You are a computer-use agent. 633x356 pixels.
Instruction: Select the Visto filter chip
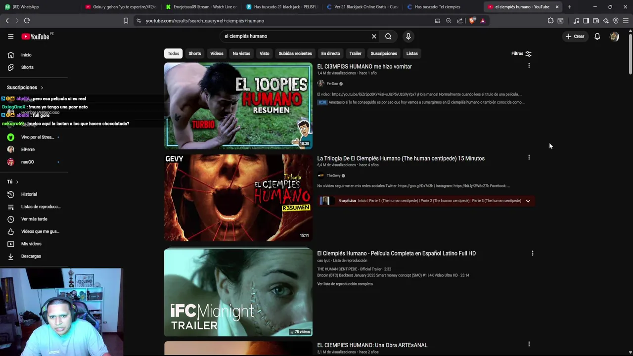265,53
